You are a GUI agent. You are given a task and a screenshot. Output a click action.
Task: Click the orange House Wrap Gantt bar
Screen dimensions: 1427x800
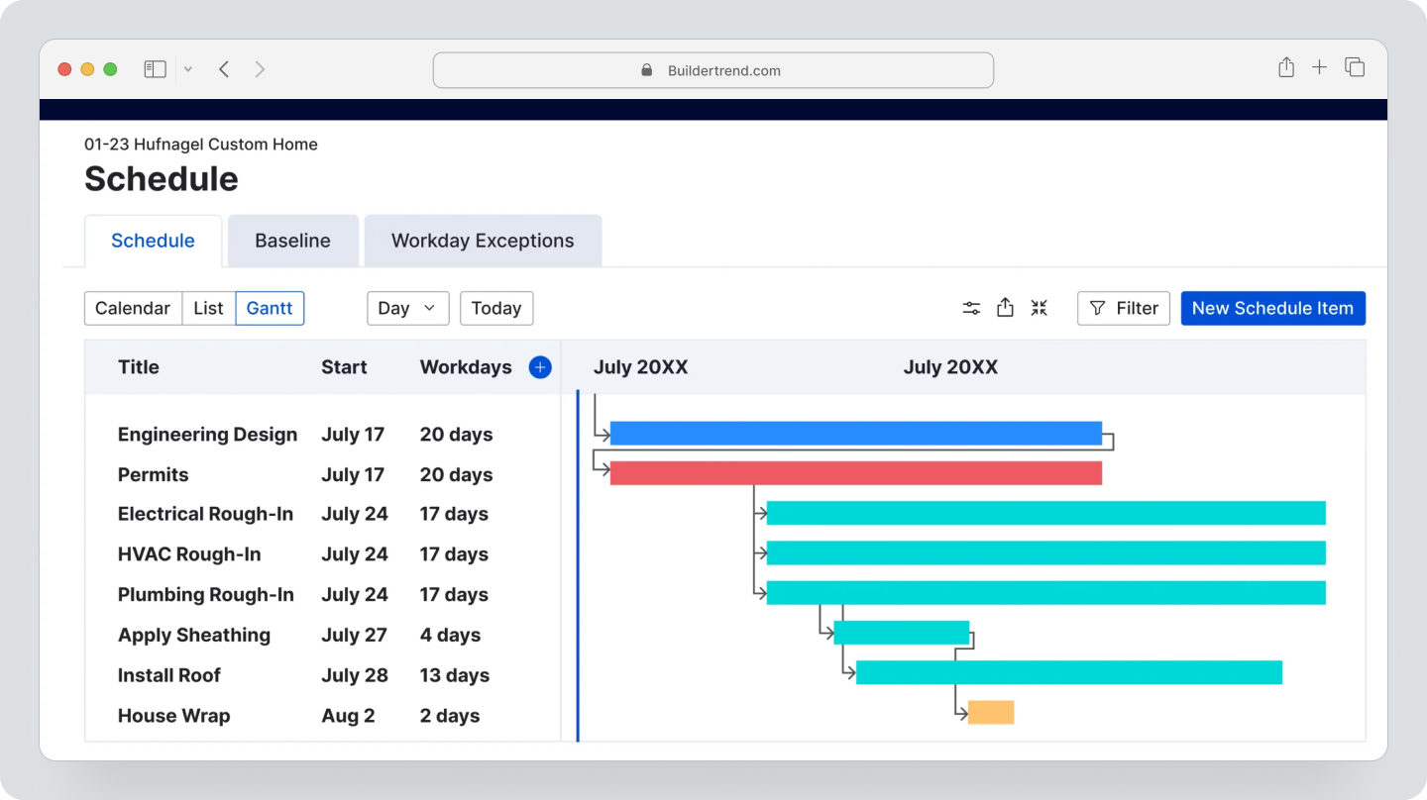click(x=990, y=712)
